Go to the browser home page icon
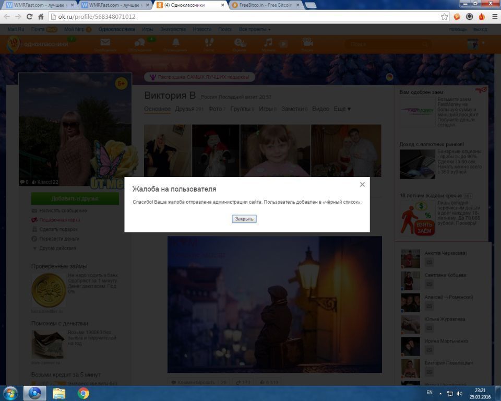The height and width of the screenshot is (401, 501). (x=41, y=17)
